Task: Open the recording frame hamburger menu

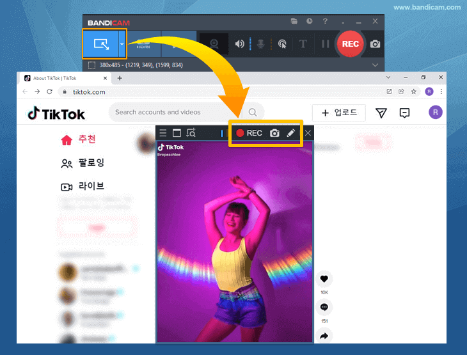Action: click(x=163, y=133)
